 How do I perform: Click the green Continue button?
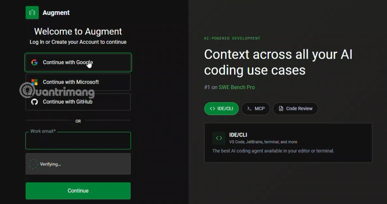(78, 191)
